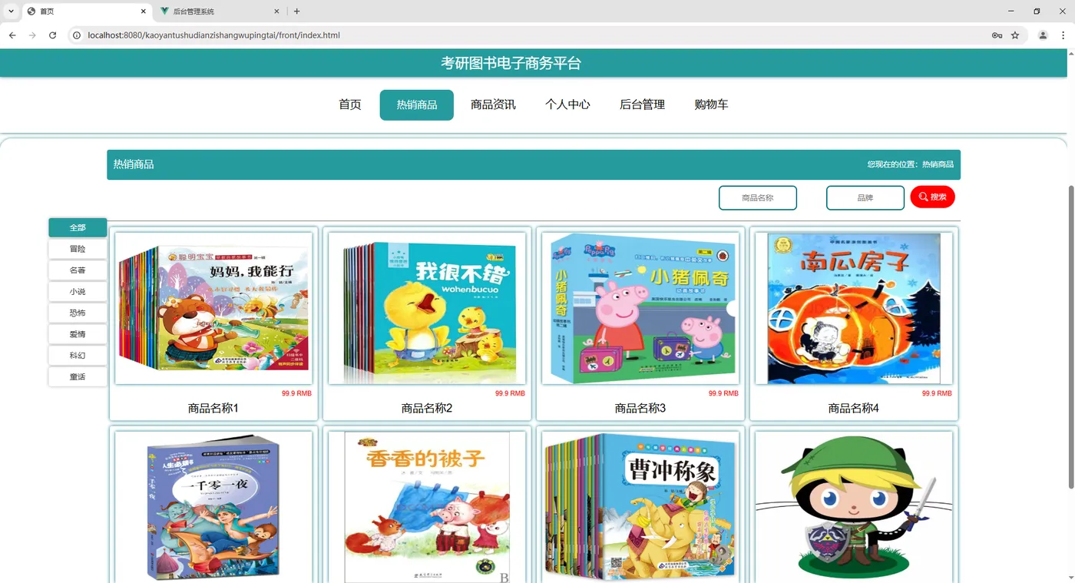Close the 首页 browser tab

tap(143, 12)
